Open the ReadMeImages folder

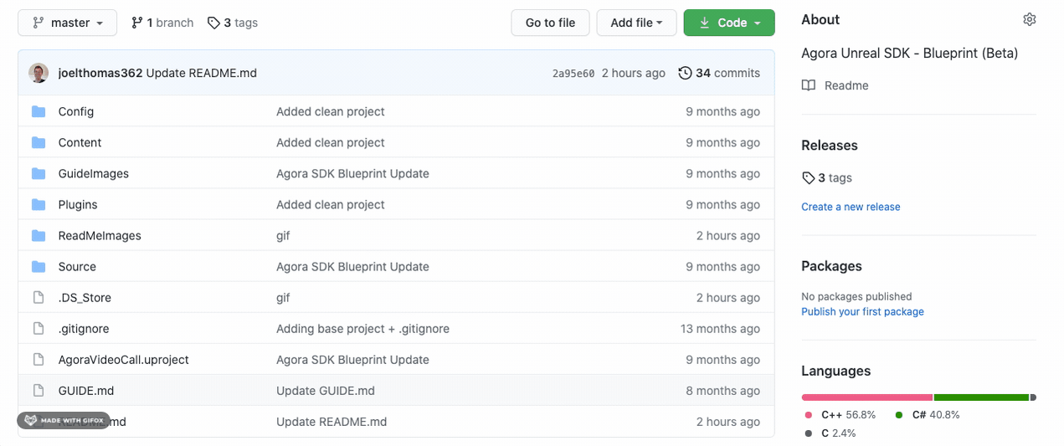pos(100,235)
